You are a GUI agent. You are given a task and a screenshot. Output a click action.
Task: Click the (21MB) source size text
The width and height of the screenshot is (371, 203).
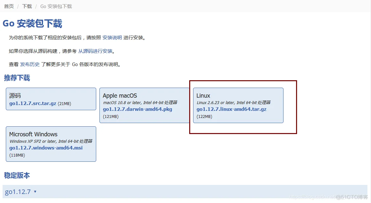[64, 104]
